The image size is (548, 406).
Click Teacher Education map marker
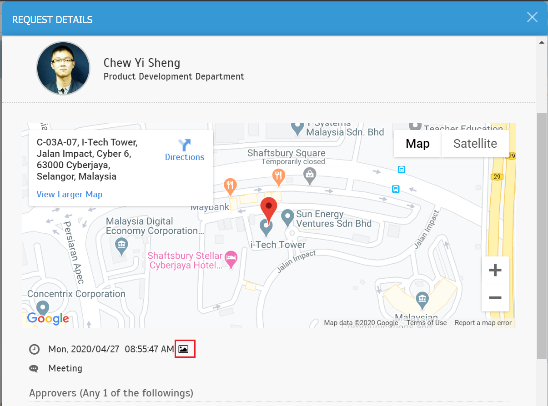click(x=415, y=126)
